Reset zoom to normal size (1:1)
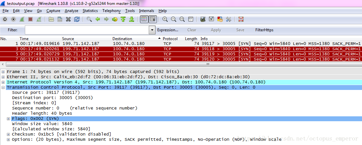 click(182, 19)
